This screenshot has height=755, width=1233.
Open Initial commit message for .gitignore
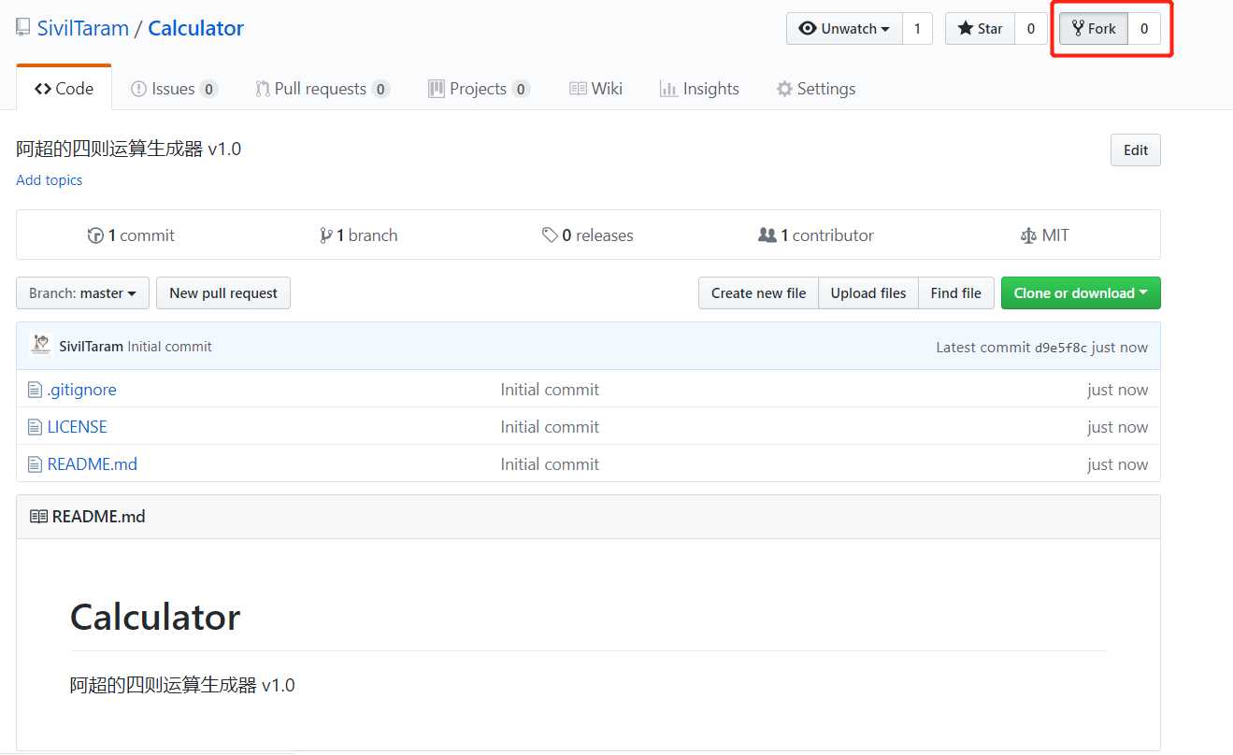[550, 390]
